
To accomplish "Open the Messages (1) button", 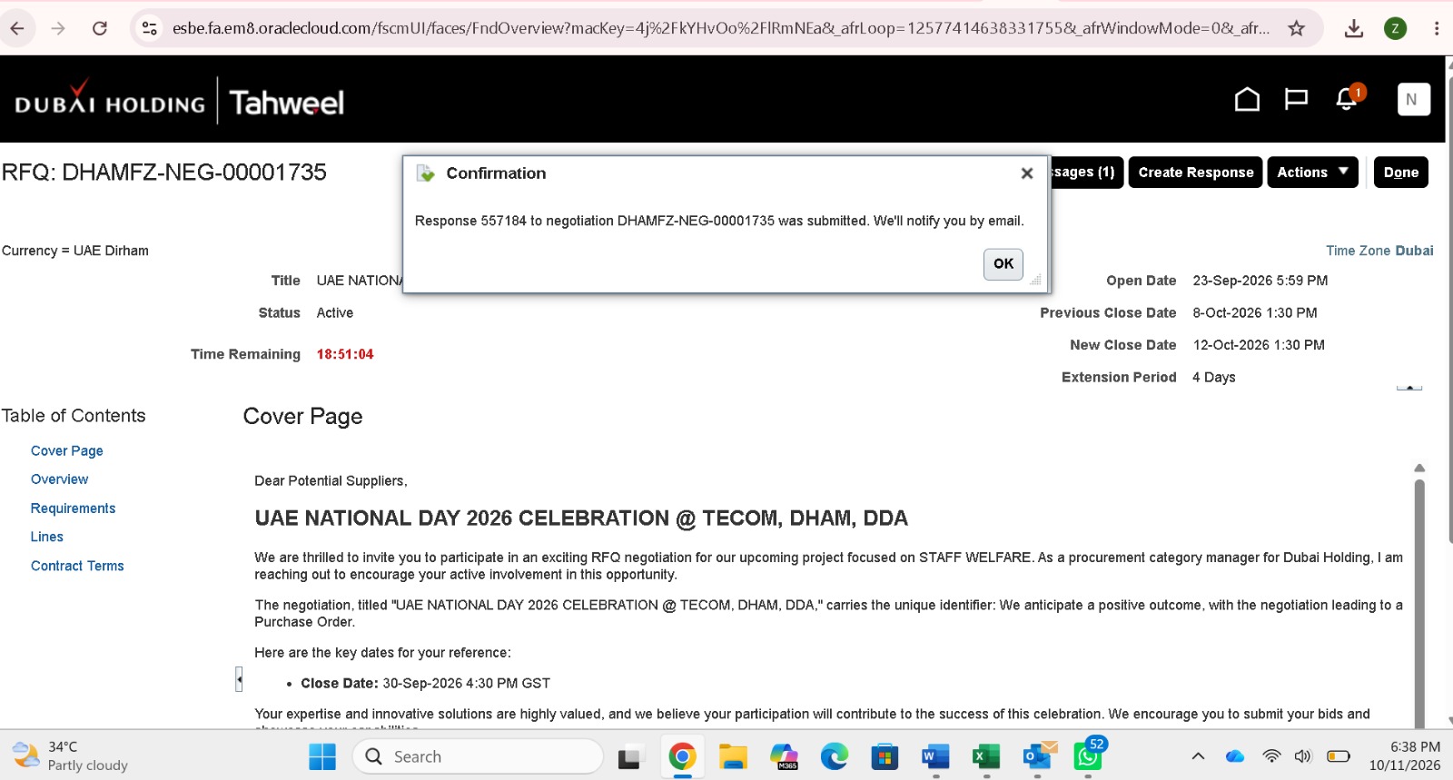I will click(x=1087, y=173).
